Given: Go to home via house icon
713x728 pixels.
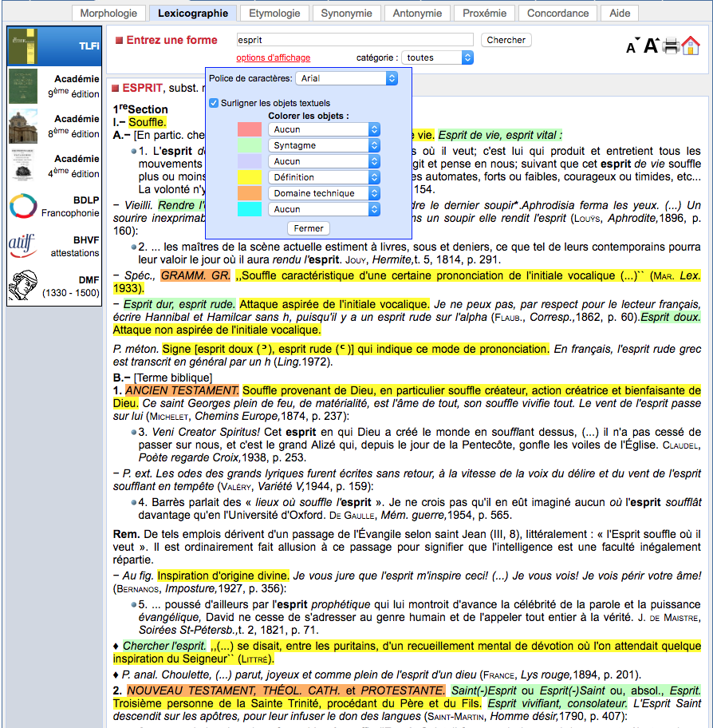Looking at the screenshot, I should pyautogui.click(x=691, y=45).
